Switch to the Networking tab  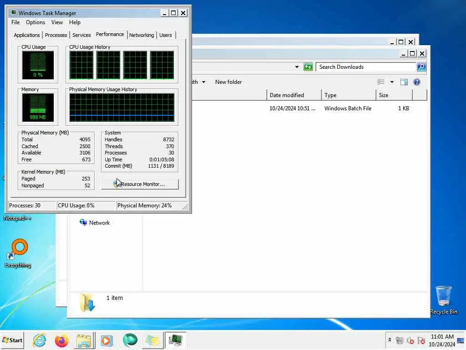(142, 35)
